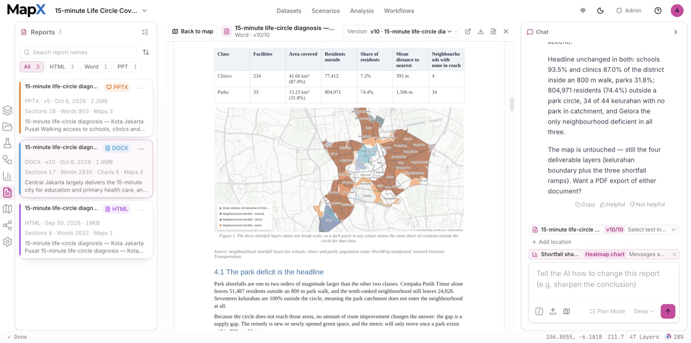Open more options for the HTML report
691x343 pixels.
coord(141,210)
